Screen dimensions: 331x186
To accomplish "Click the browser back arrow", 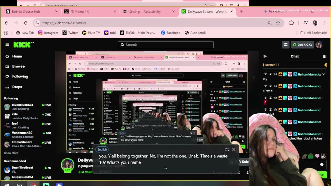I will click(7, 23).
